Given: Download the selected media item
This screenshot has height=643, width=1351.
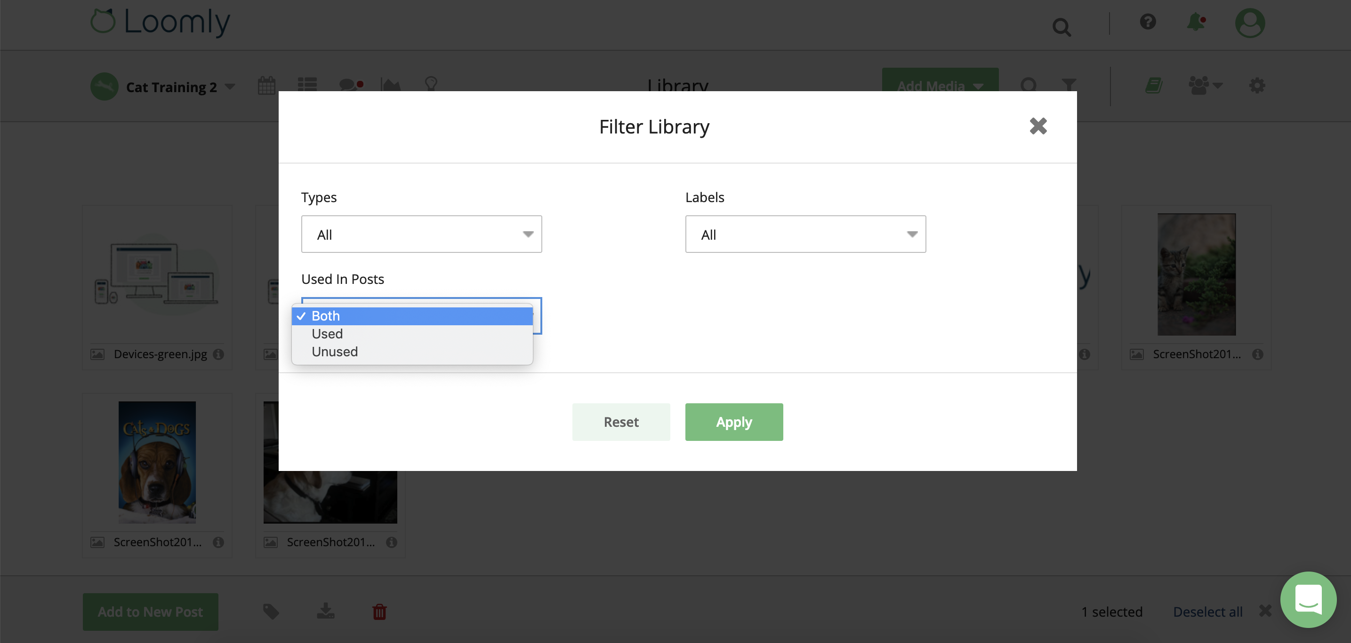Looking at the screenshot, I should pos(325,611).
